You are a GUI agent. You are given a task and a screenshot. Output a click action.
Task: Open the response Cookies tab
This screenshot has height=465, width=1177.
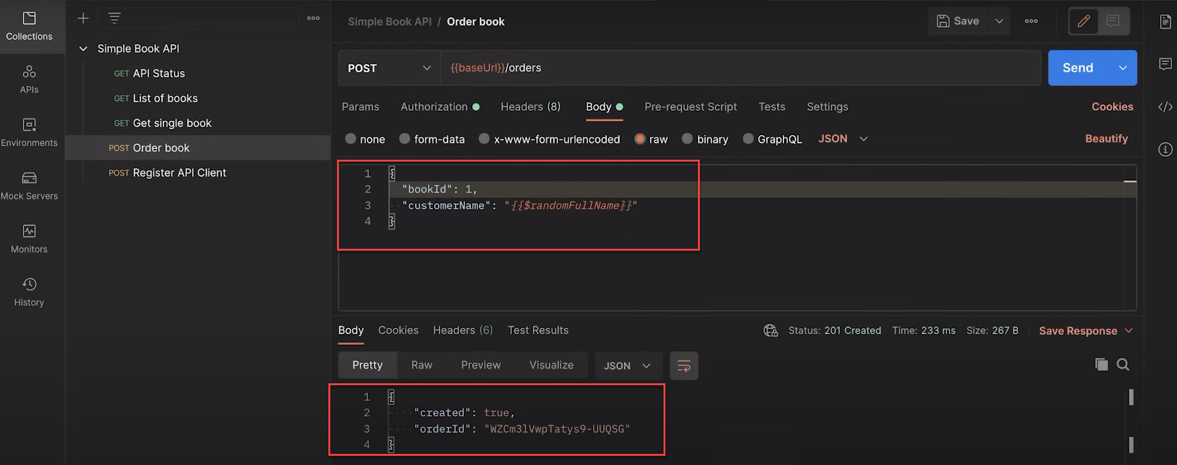tap(398, 330)
